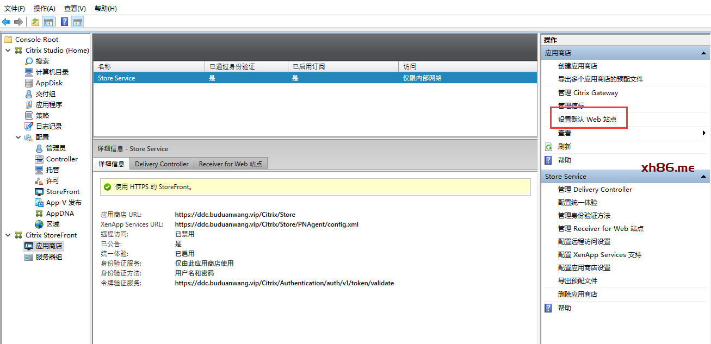
Task: Collapse the Store Service actions section arrow
Action: pos(703,177)
